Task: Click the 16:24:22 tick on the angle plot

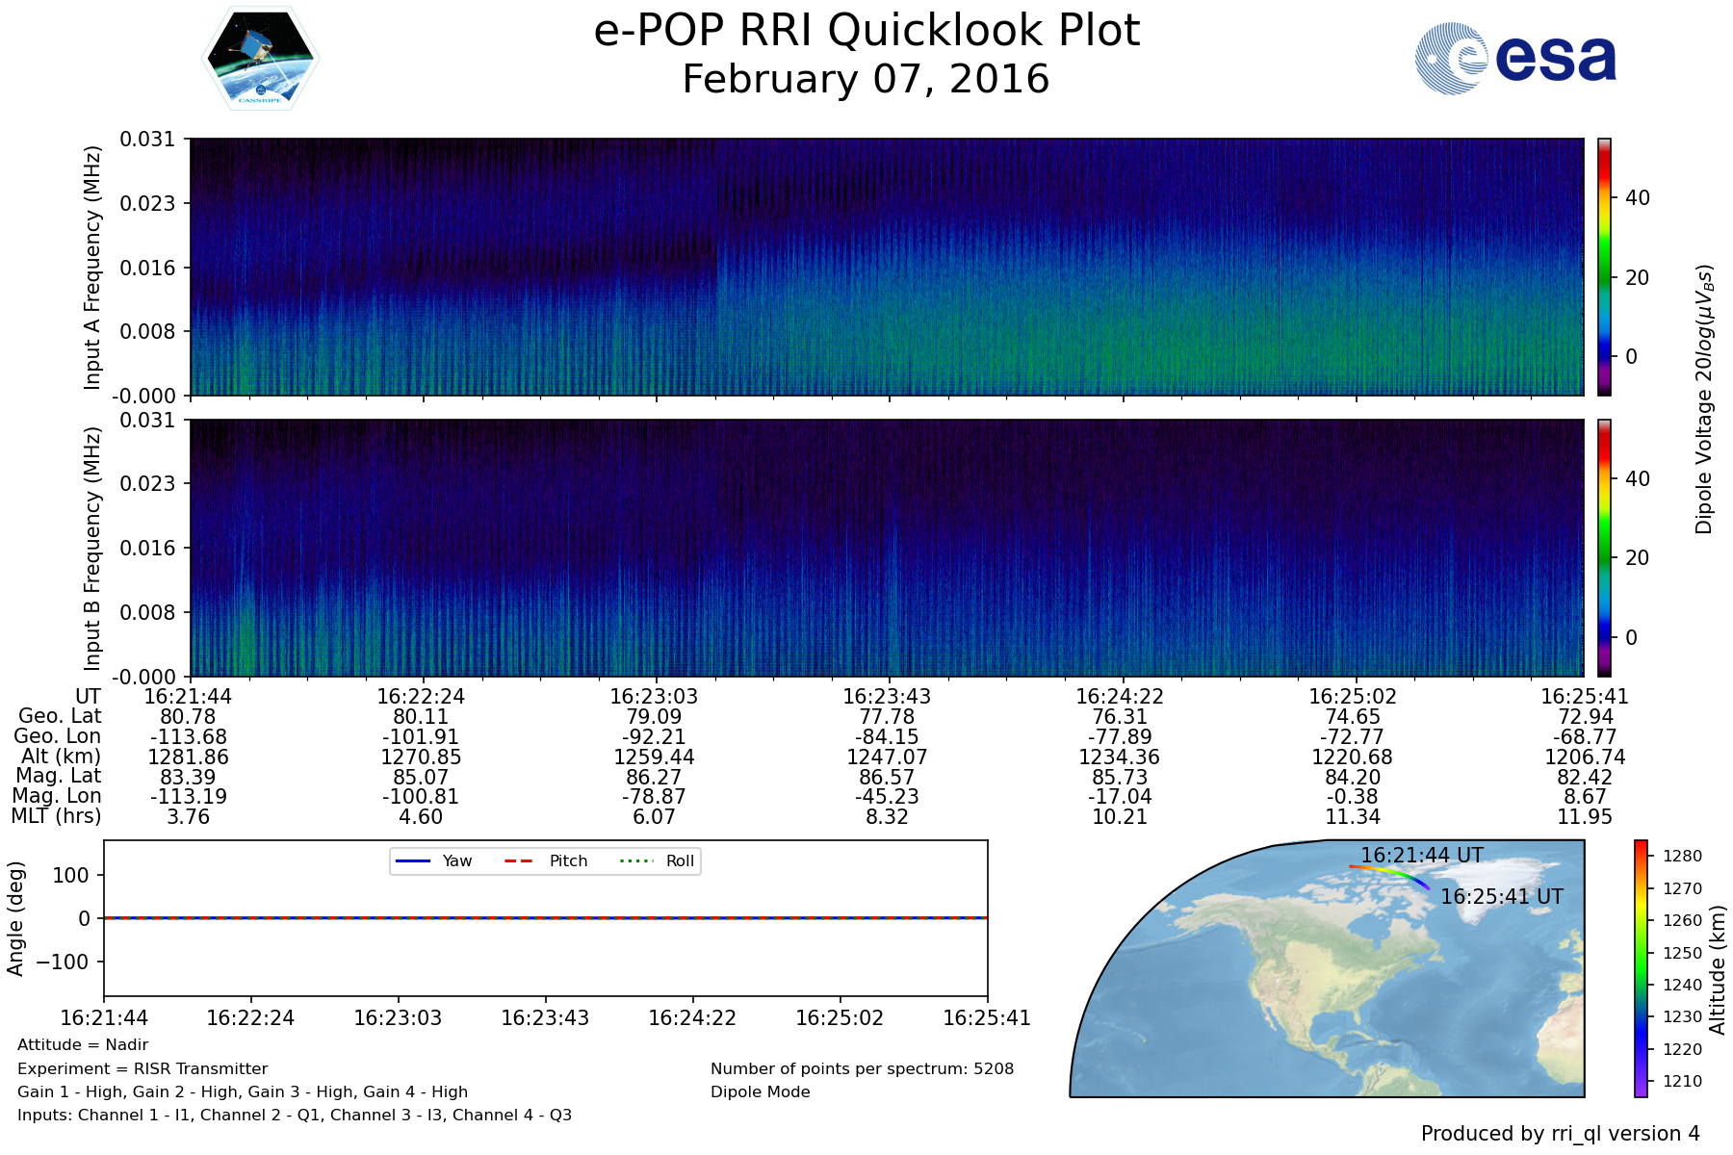Action: tap(692, 1017)
